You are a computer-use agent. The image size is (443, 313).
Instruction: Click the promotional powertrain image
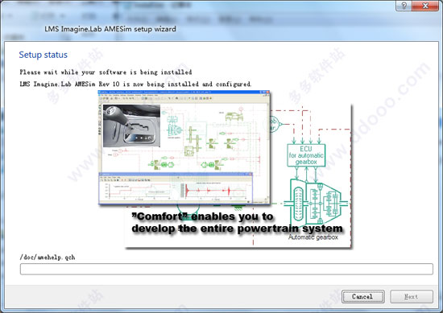click(225, 169)
